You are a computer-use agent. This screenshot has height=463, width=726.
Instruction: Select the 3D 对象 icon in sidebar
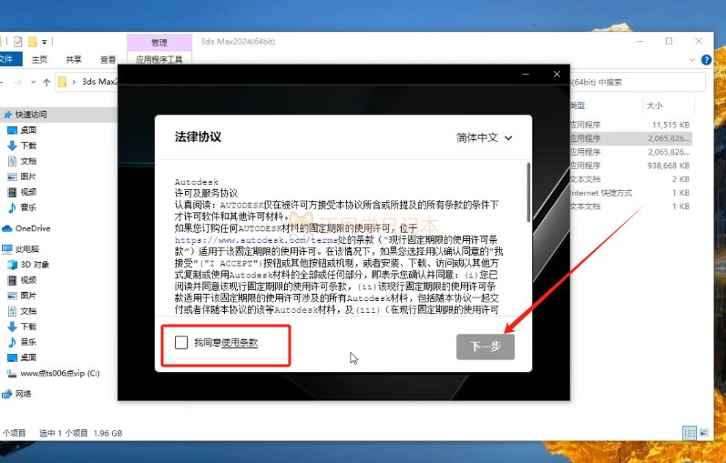coord(13,265)
